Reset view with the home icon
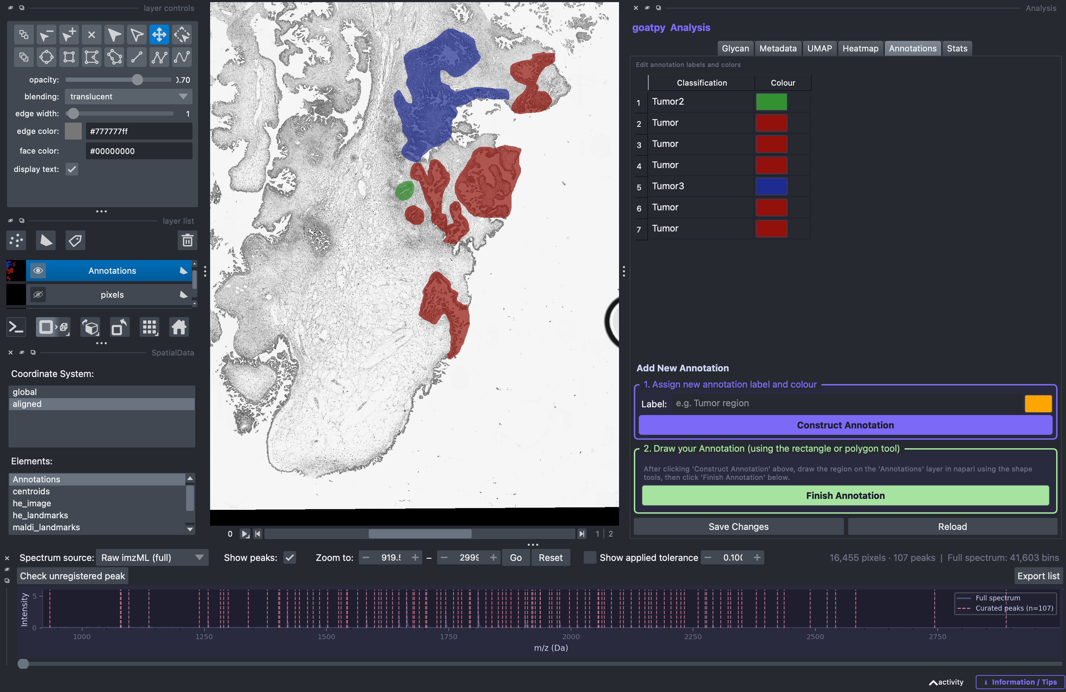This screenshot has height=692, width=1066. coord(179,328)
